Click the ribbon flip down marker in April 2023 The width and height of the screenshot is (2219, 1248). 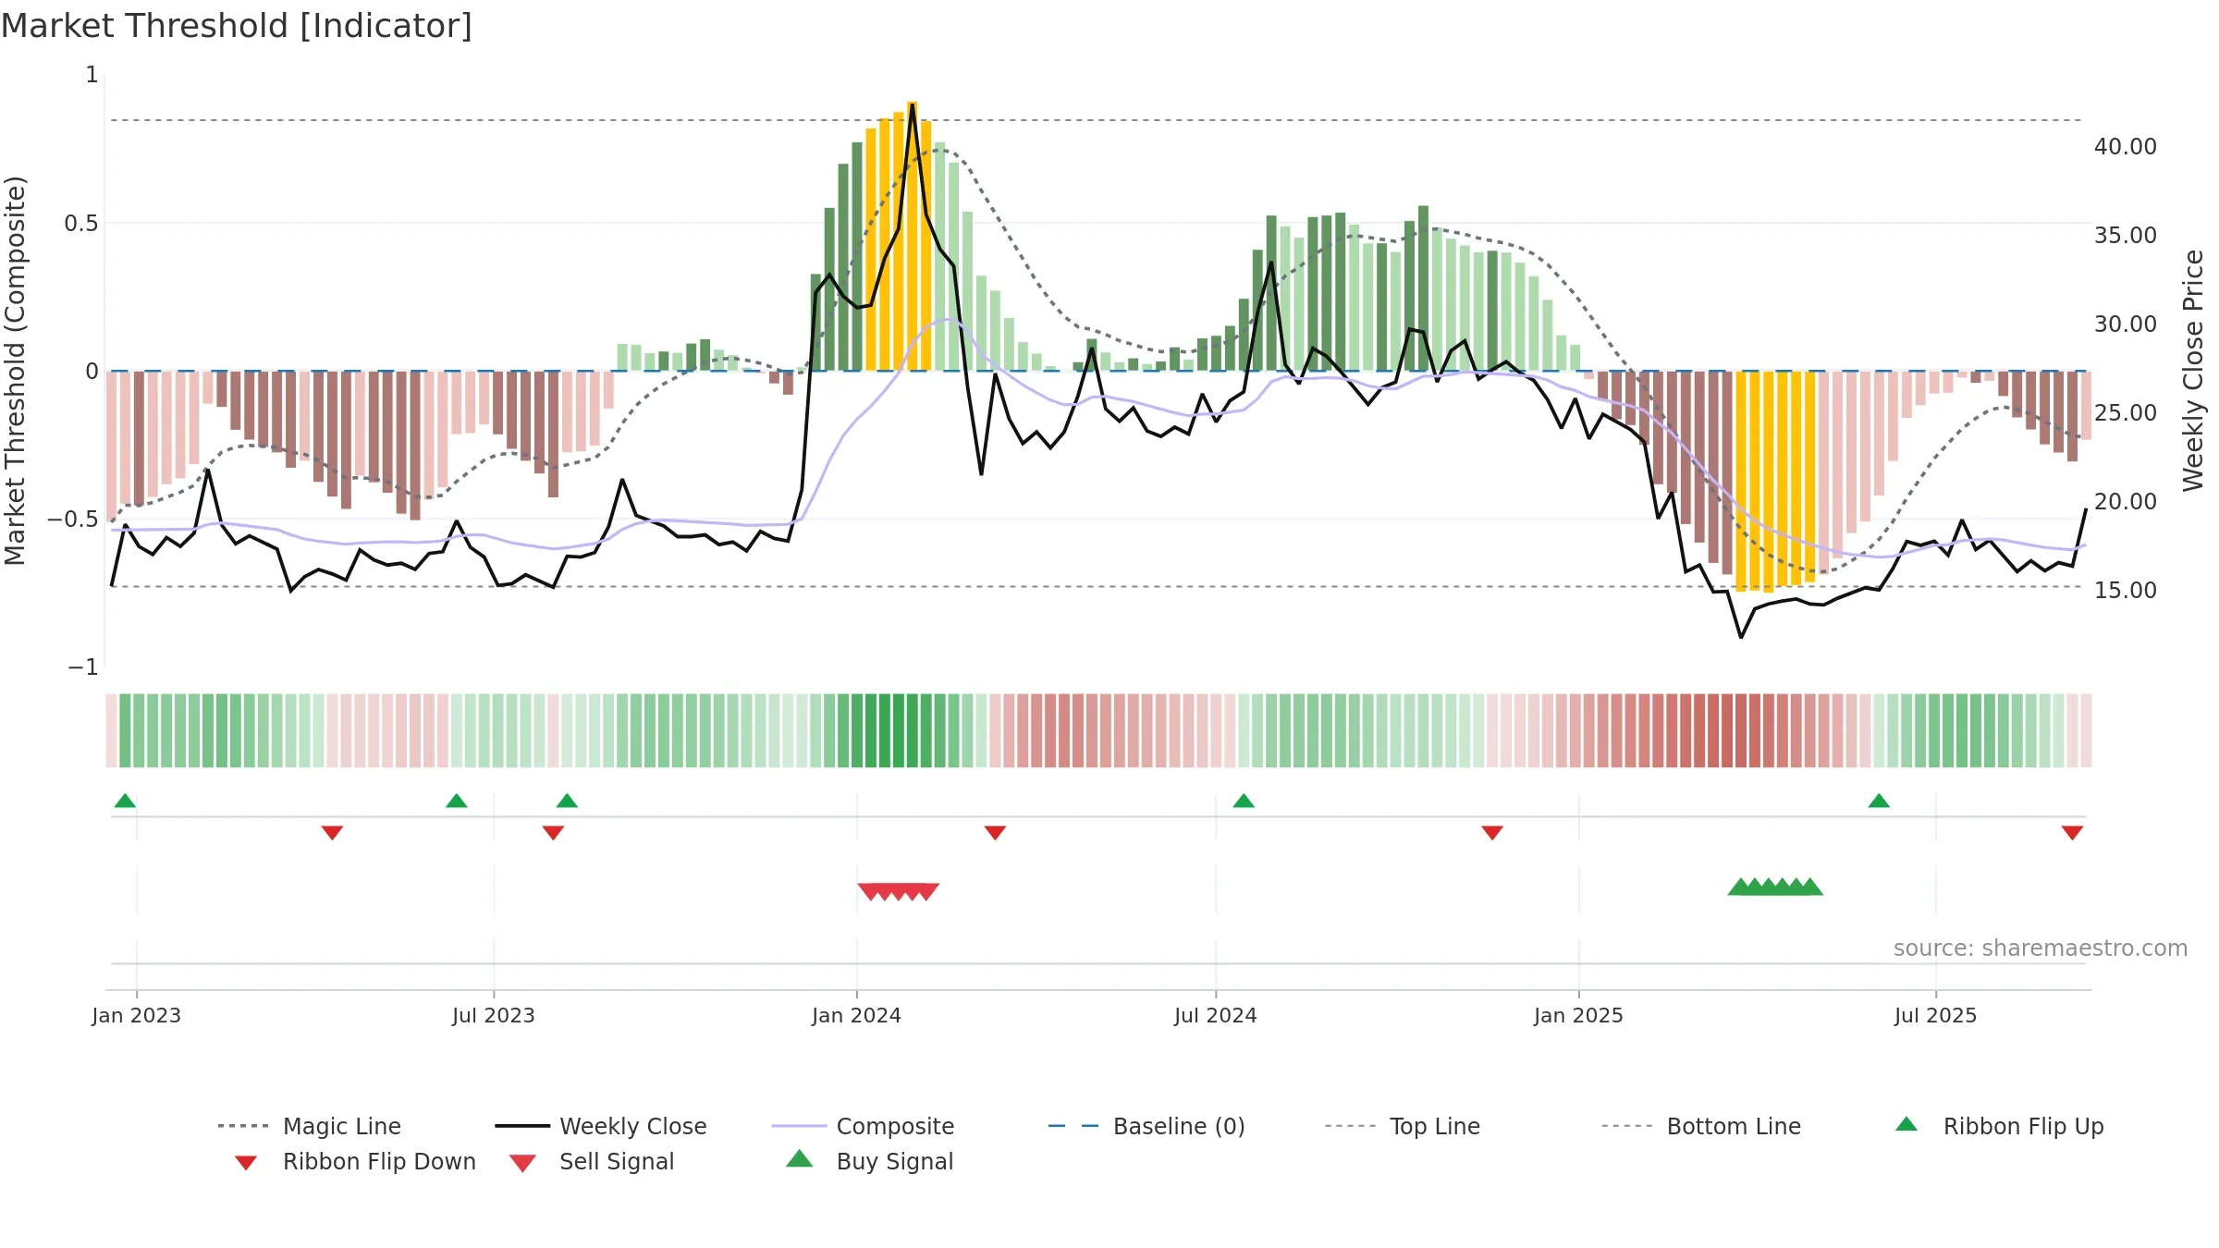[332, 833]
